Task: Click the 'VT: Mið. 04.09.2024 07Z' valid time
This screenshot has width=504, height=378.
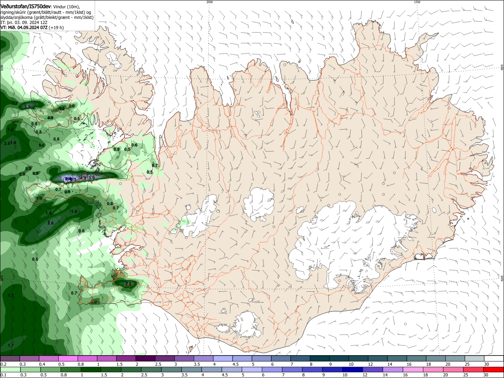Action: (x=24, y=28)
